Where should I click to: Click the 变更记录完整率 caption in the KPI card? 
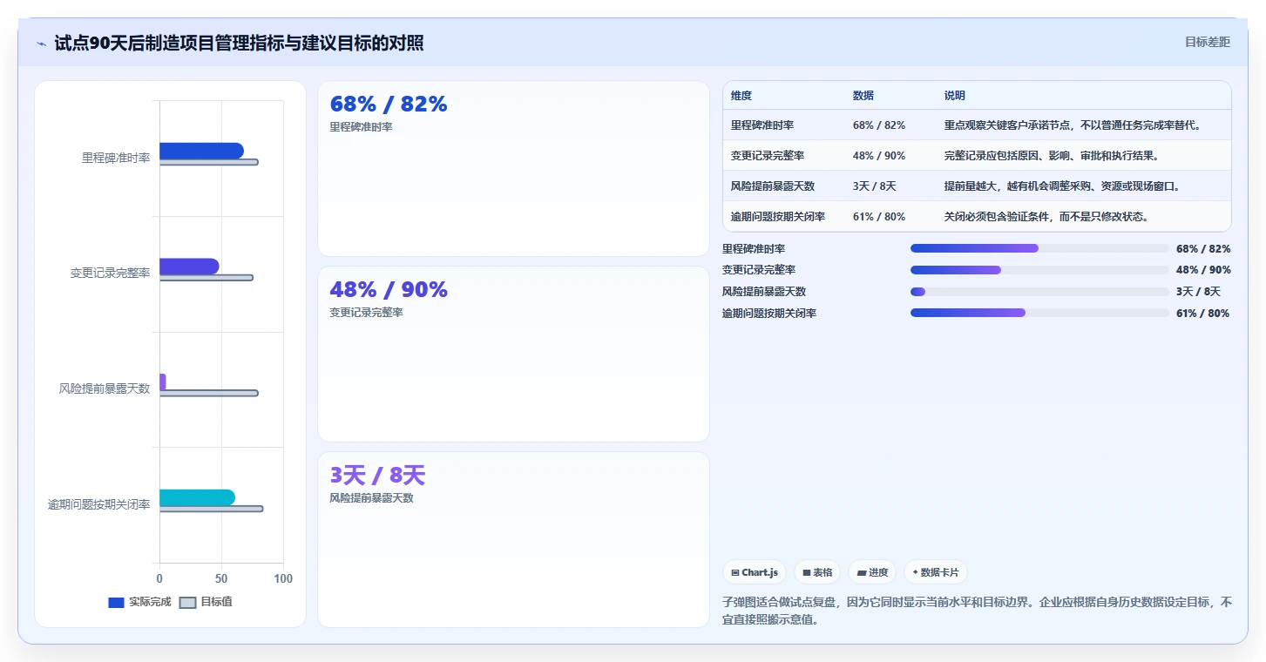click(x=366, y=313)
